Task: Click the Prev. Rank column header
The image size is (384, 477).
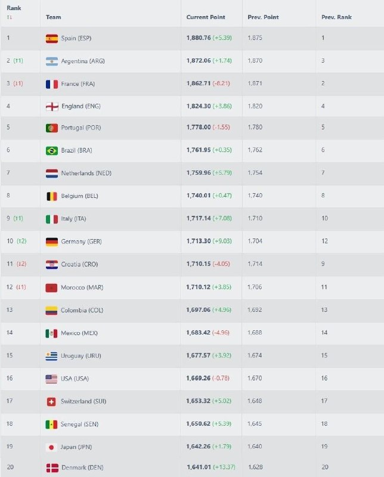Action: [336, 17]
